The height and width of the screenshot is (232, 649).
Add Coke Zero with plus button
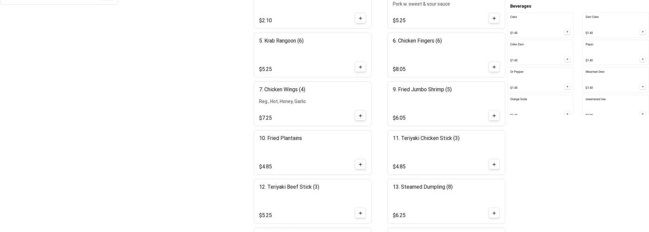click(x=567, y=59)
